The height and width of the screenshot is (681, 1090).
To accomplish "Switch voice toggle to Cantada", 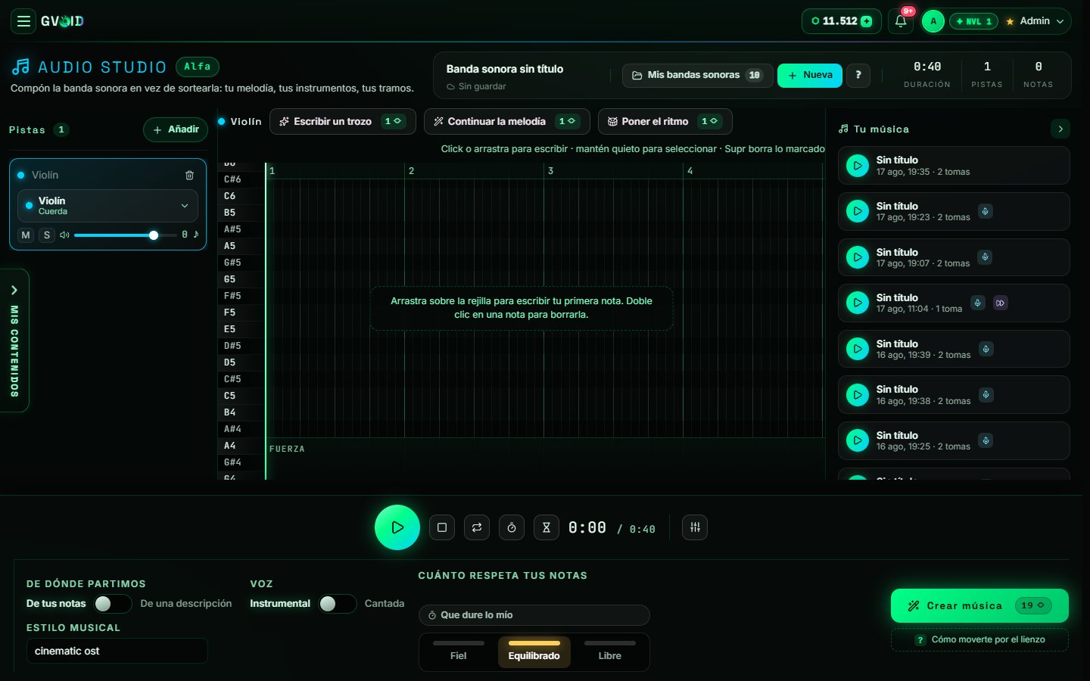I will pyautogui.click(x=337, y=604).
